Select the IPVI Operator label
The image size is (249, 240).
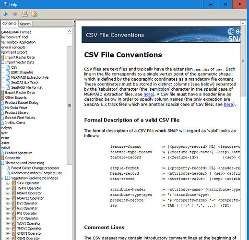28,218
